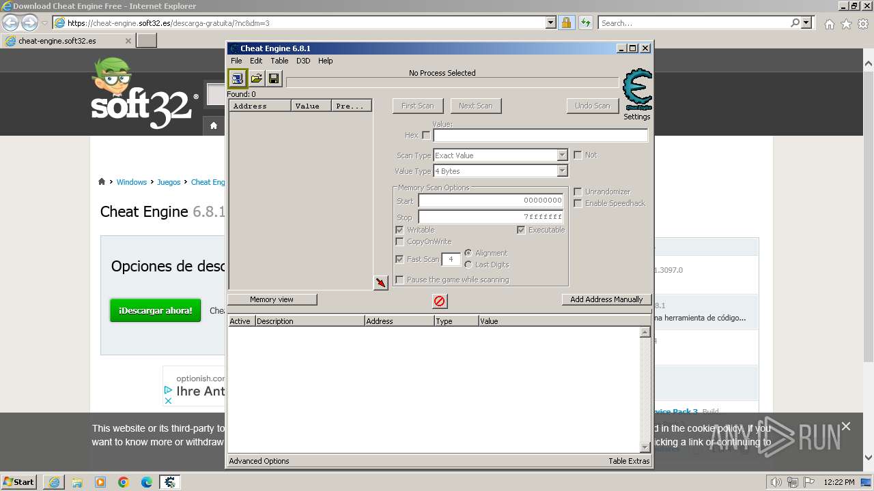Open the Juegos breadcrumb link
Viewport: 874px width, 491px height.
tap(169, 182)
